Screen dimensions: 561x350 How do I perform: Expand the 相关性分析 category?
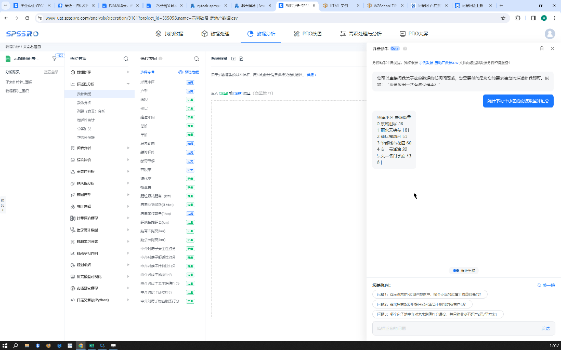tap(128, 183)
